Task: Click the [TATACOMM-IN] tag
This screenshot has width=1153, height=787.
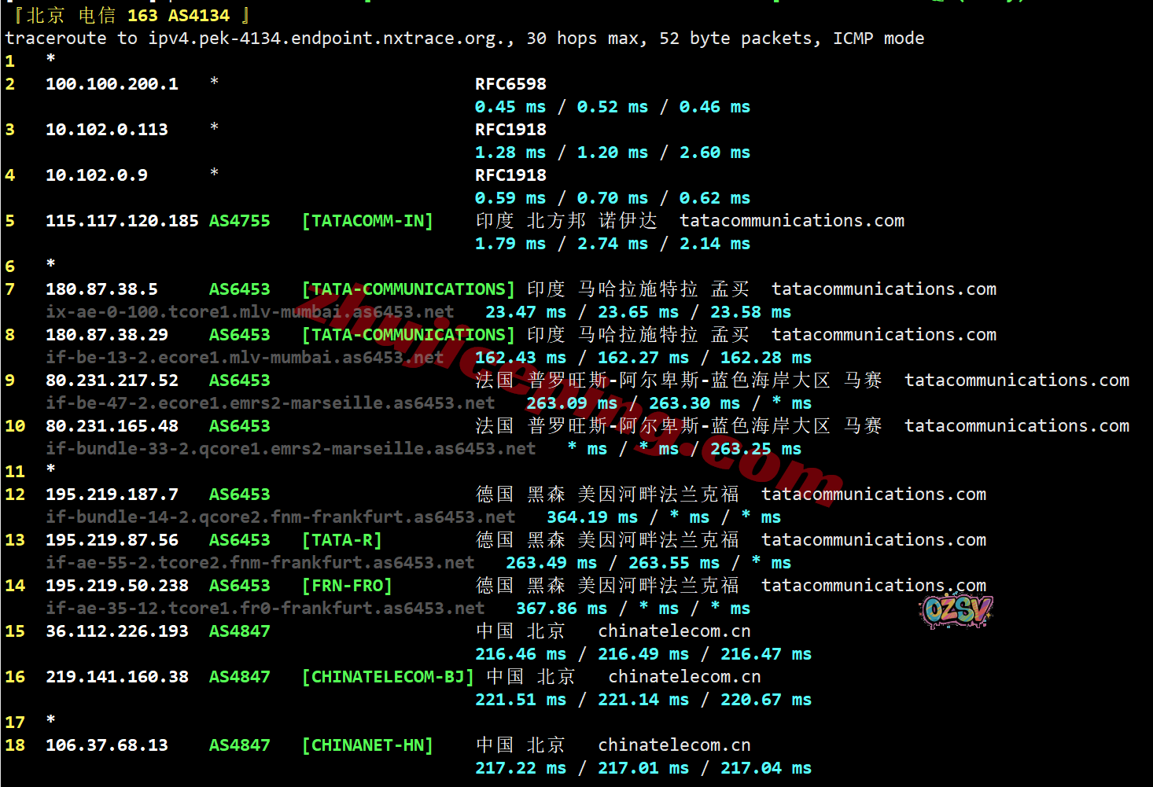Action: click(x=367, y=221)
